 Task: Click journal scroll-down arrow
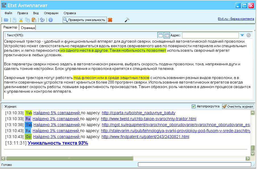tap(252, 154)
